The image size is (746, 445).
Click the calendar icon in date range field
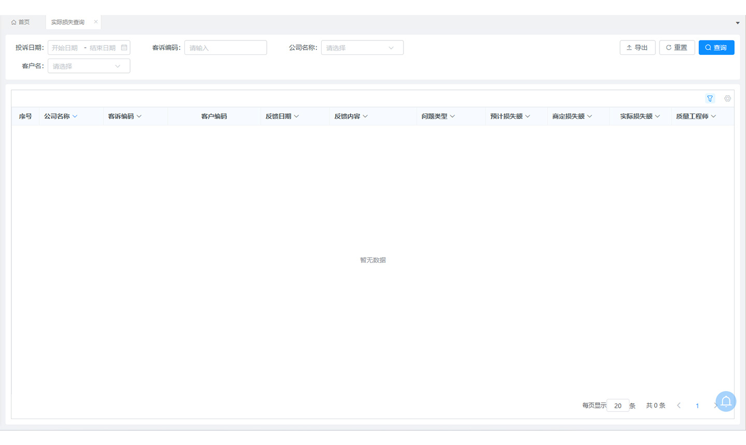(124, 48)
